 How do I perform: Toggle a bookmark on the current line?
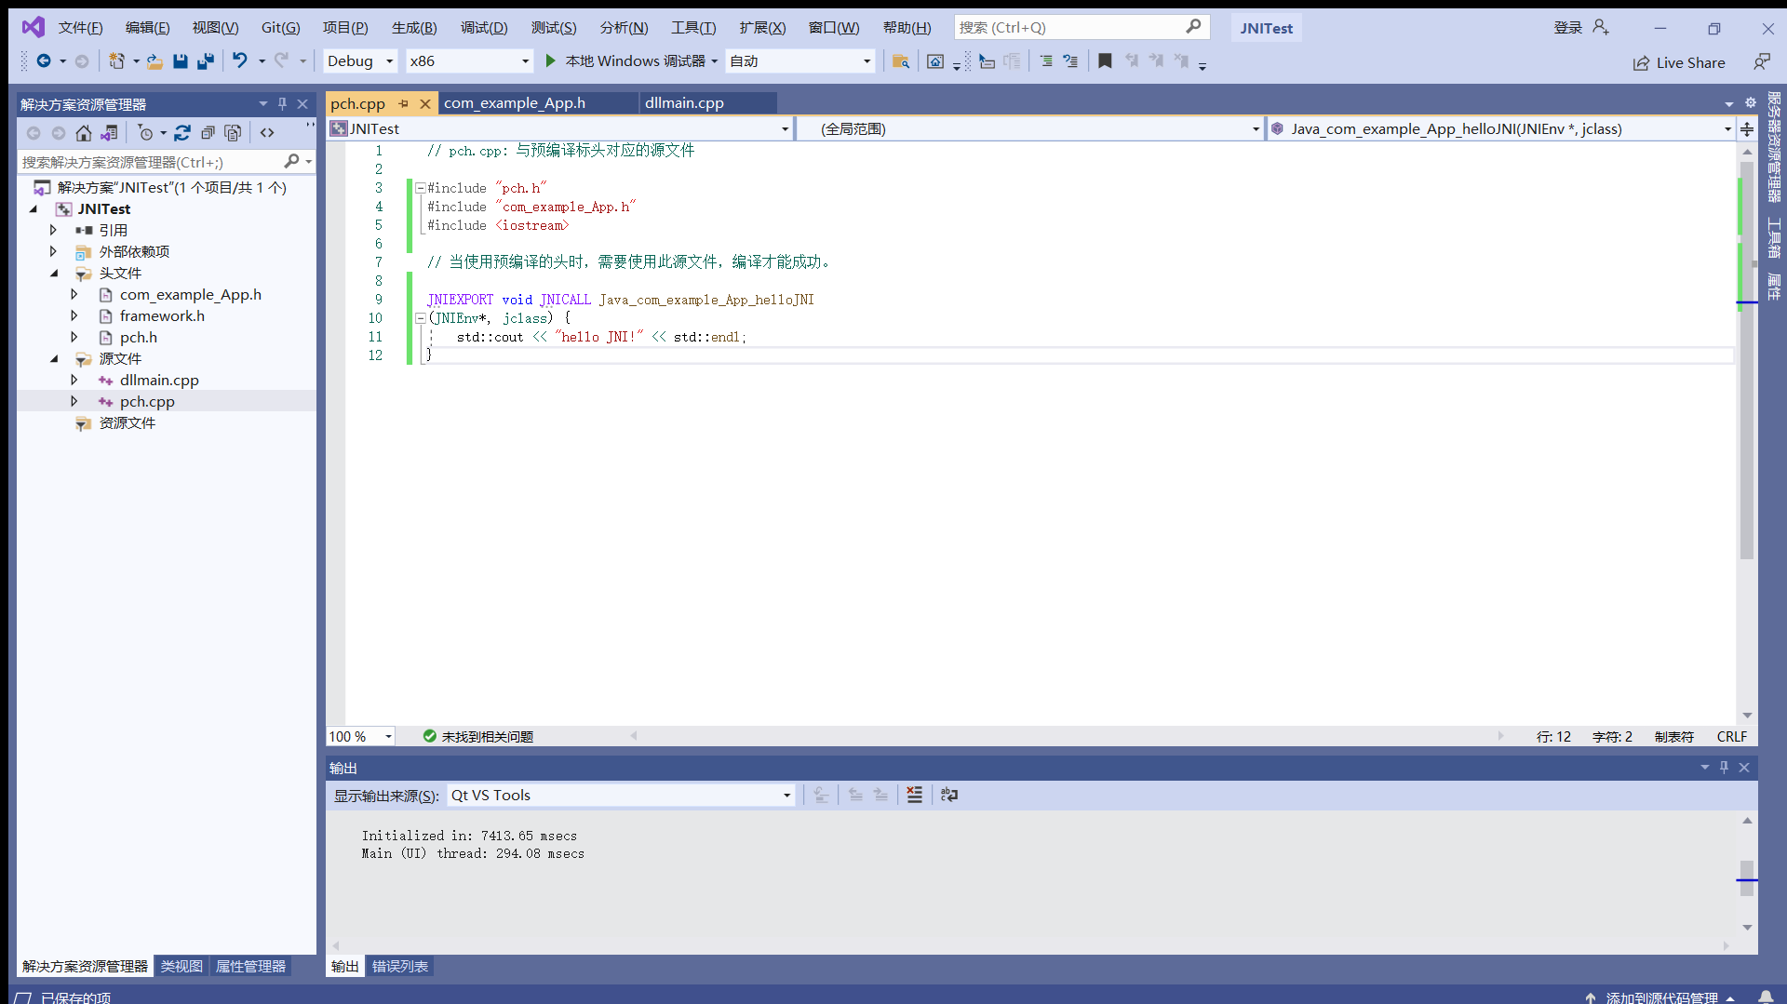pyautogui.click(x=1106, y=60)
